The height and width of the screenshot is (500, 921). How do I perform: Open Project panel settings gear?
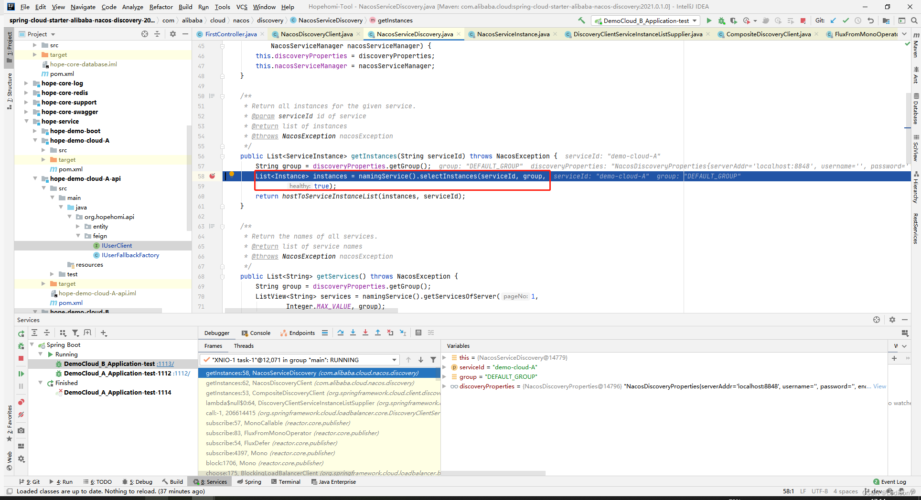coord(173,34)
